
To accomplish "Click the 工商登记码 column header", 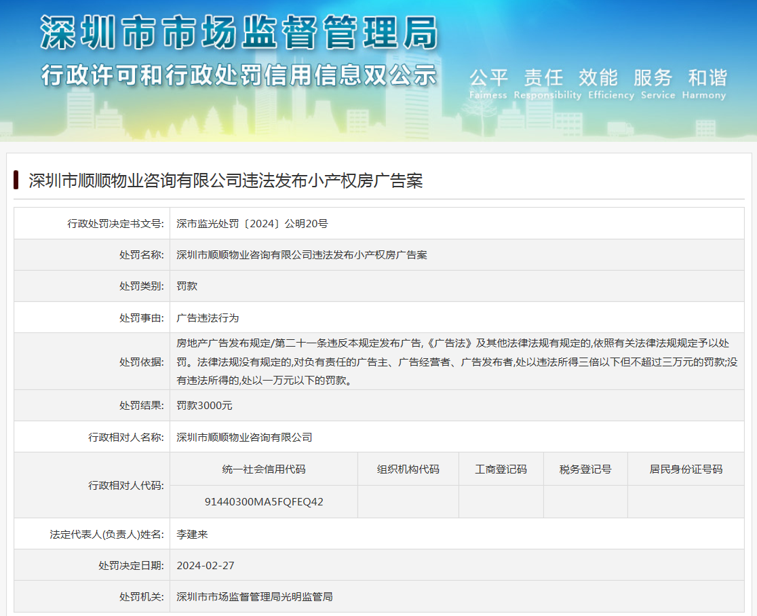I will [x=501, y=469].
